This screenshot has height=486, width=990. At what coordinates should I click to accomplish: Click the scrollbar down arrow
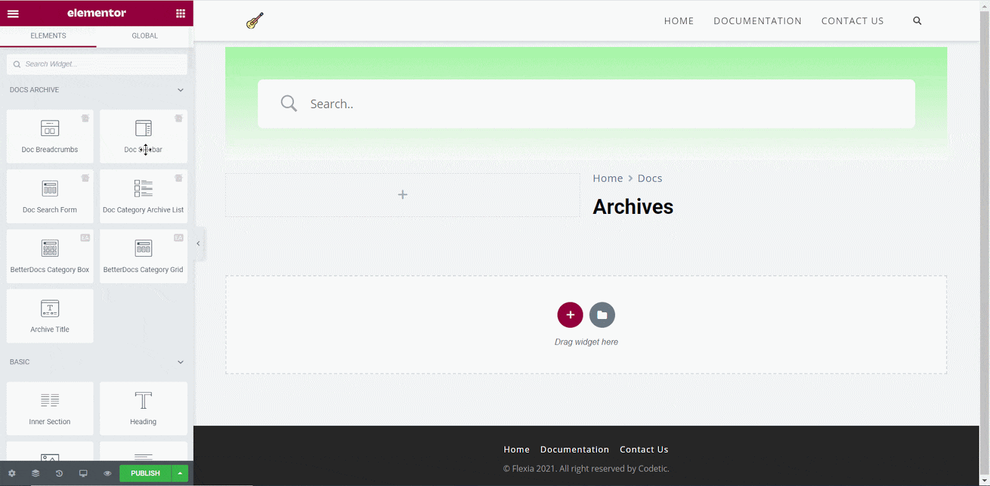(x=984, y=480)
